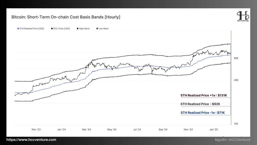Image resolution: width=257 pixels, height=145 pixels.
Task: Click the Nov '23 axis label
Action: click(x=36, y=129)
